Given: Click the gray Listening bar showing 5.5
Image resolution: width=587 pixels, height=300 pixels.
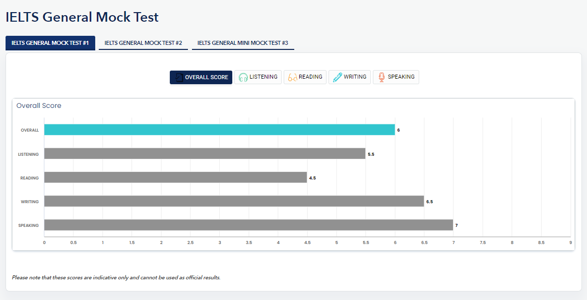Looking at the screenshot, I should (205, 154).
